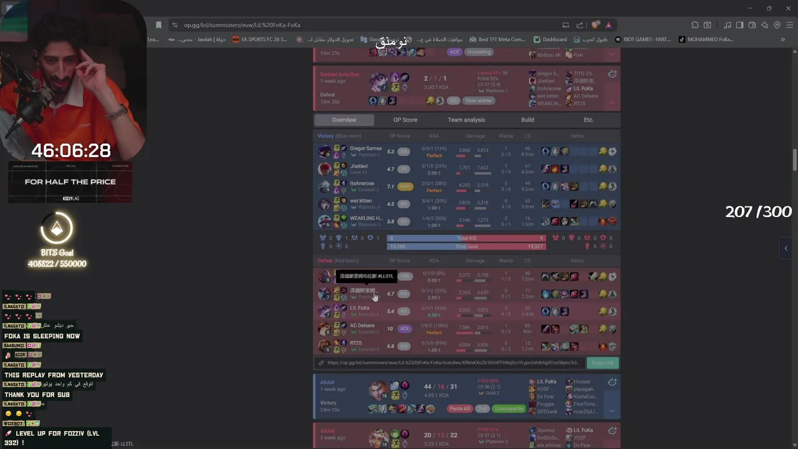Show more bookmarks with the chevron

(783, 39)
